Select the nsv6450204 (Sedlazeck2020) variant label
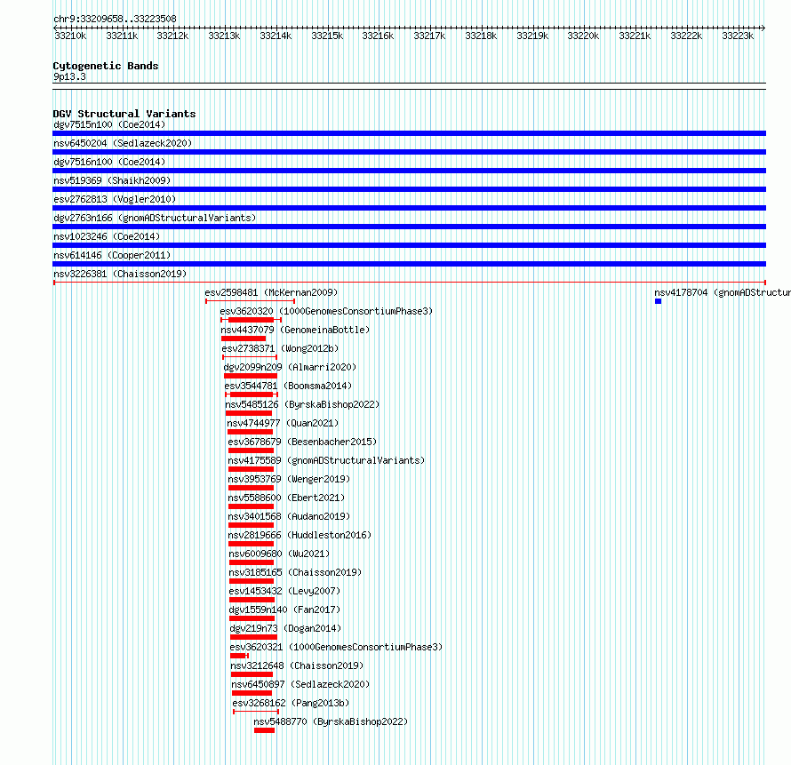 (x=123, y=143)
